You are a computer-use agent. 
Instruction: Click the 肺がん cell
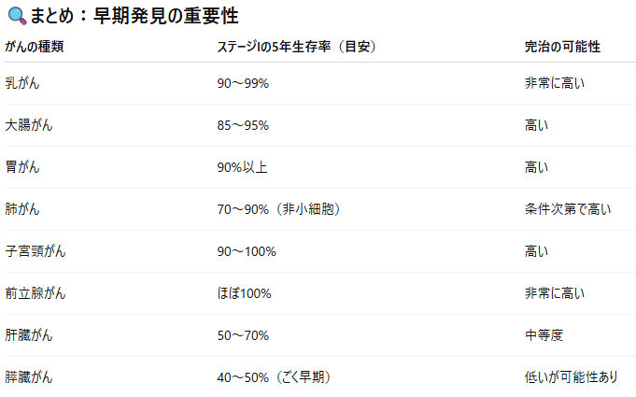tap(22, 209)
